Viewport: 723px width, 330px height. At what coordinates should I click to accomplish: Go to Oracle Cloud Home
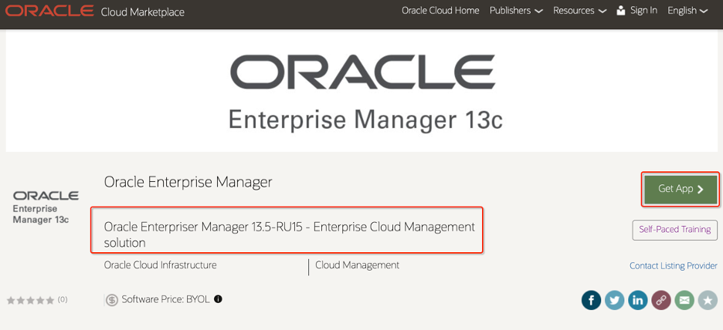pyautogui.click(x=440, y=11)
